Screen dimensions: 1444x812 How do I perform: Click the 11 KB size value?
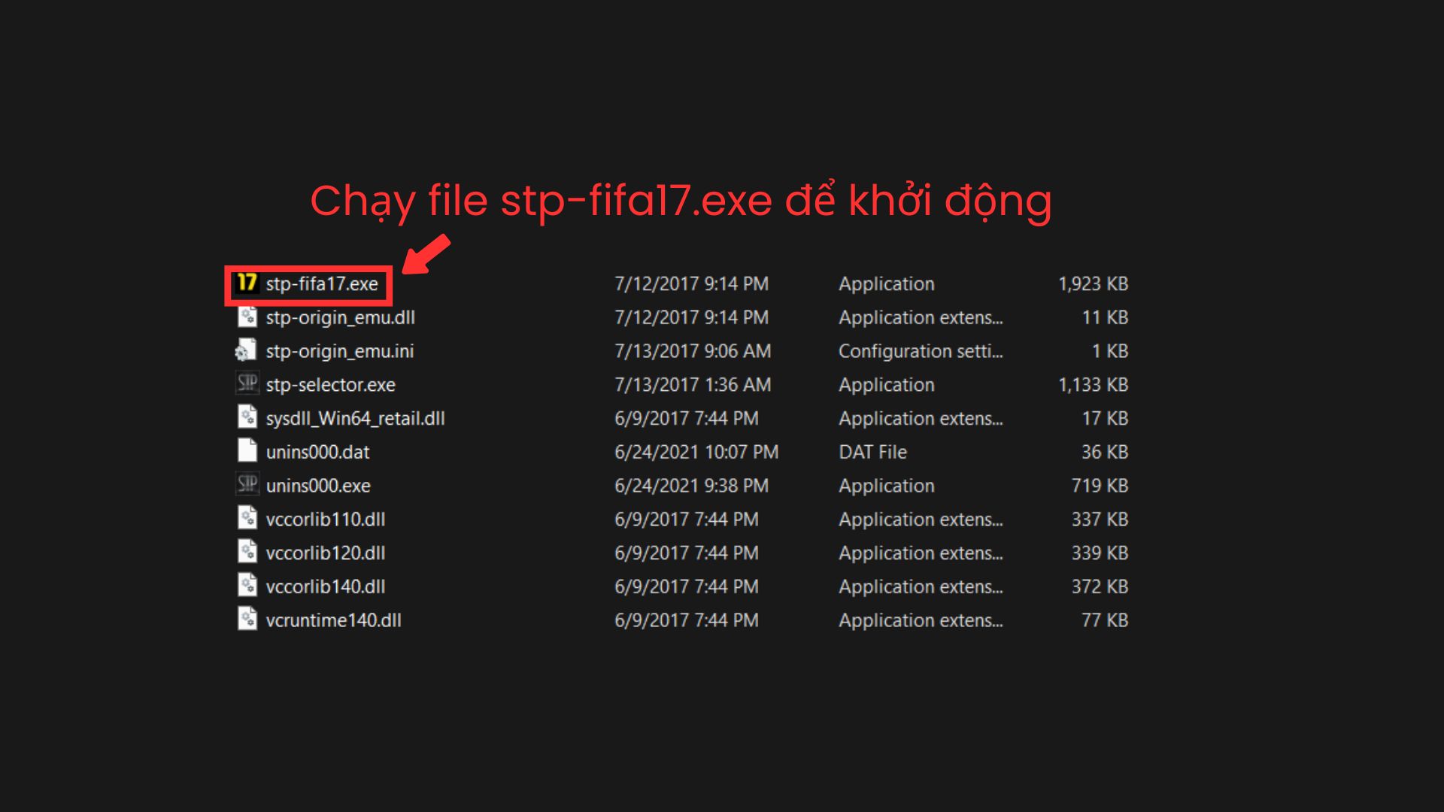pyautogui.click(x=1105, y=318)
